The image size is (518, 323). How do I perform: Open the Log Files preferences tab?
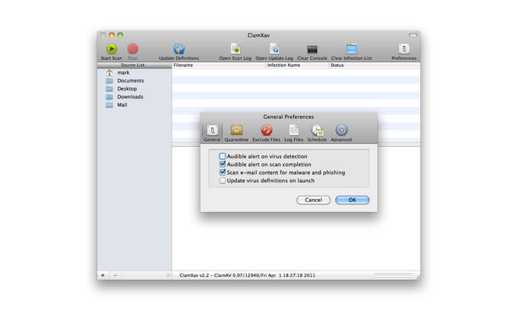(294, 133)
